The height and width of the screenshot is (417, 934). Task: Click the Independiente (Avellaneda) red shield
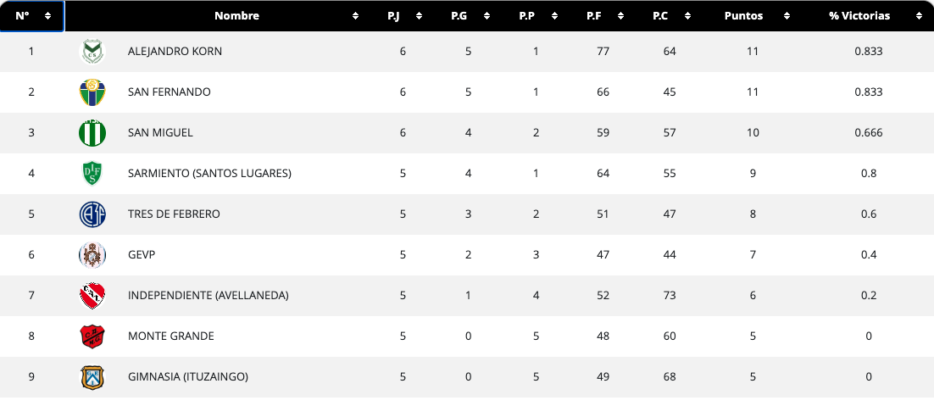pos(92,296)
